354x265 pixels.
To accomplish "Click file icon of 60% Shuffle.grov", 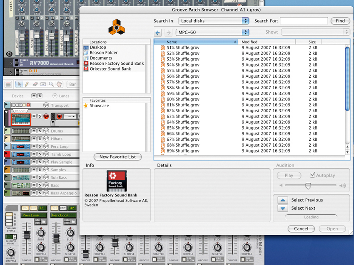I will click(x=162, y=99).
